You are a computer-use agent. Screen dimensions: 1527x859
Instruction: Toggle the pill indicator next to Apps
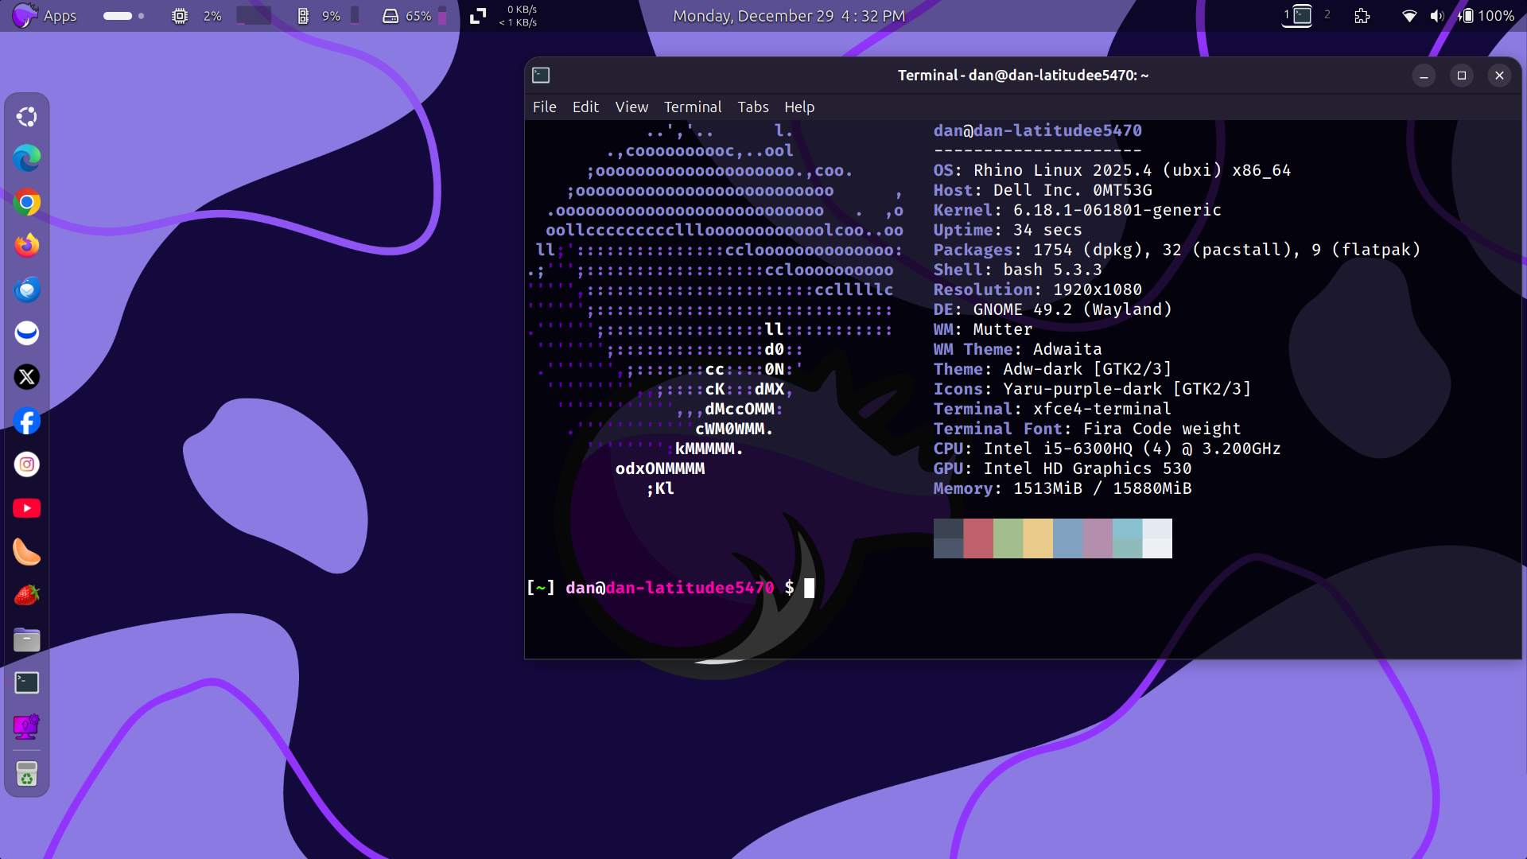tap(119, 15)
